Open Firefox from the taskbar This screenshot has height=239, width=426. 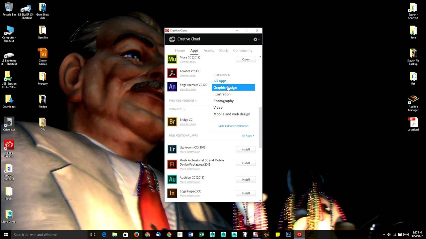pyautogui.click(x=136, y=235)
